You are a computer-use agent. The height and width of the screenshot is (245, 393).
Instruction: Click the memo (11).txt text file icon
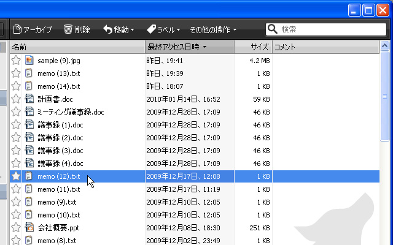point(29,189)
